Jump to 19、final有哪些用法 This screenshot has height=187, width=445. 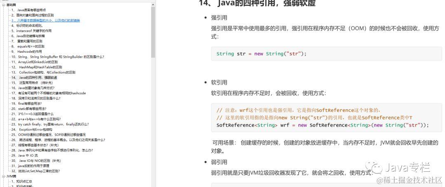[x=26, y=103]
